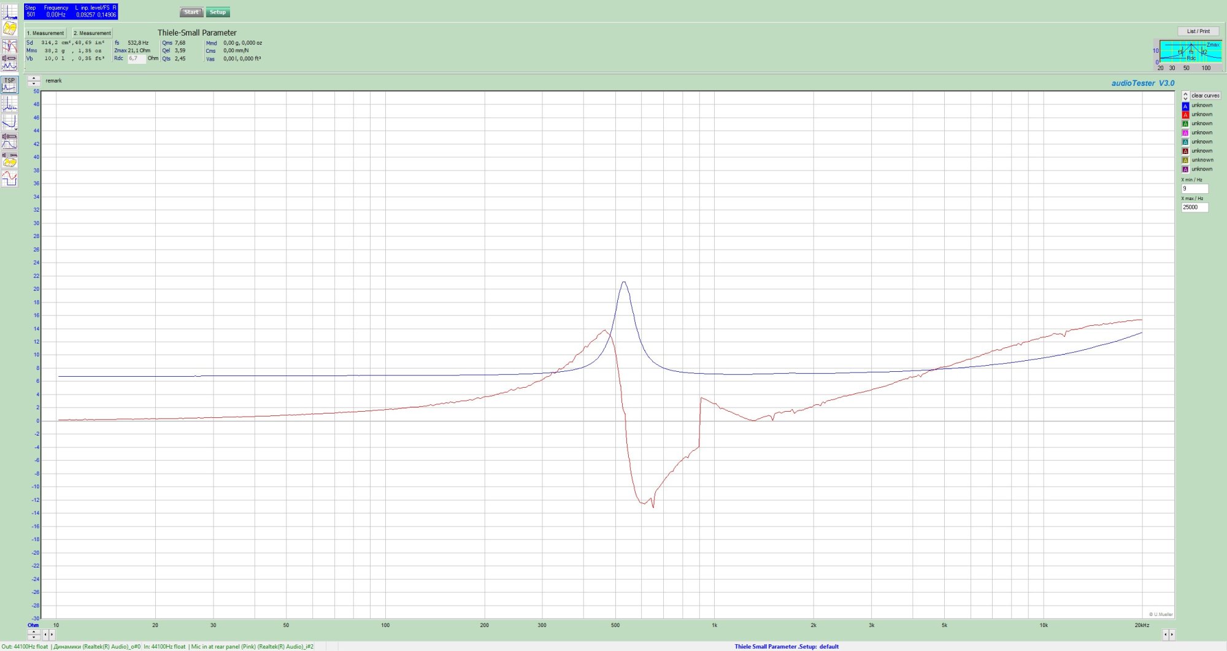Click the curve list up/down spinner
Screen dimensions: 1227x651
[x=1185, y=96]
